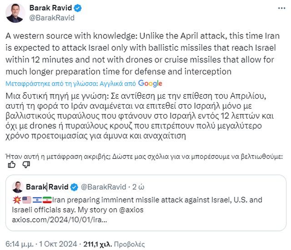Screen dimensions: 291x250
Task: Click Barak Ravid's profile picture at top
Action: 15,13
